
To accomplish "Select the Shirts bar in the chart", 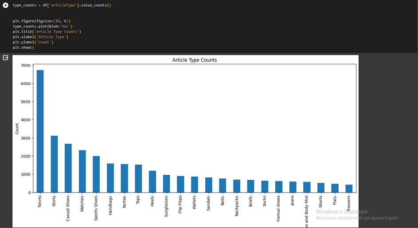I will (x=54, y=164).
